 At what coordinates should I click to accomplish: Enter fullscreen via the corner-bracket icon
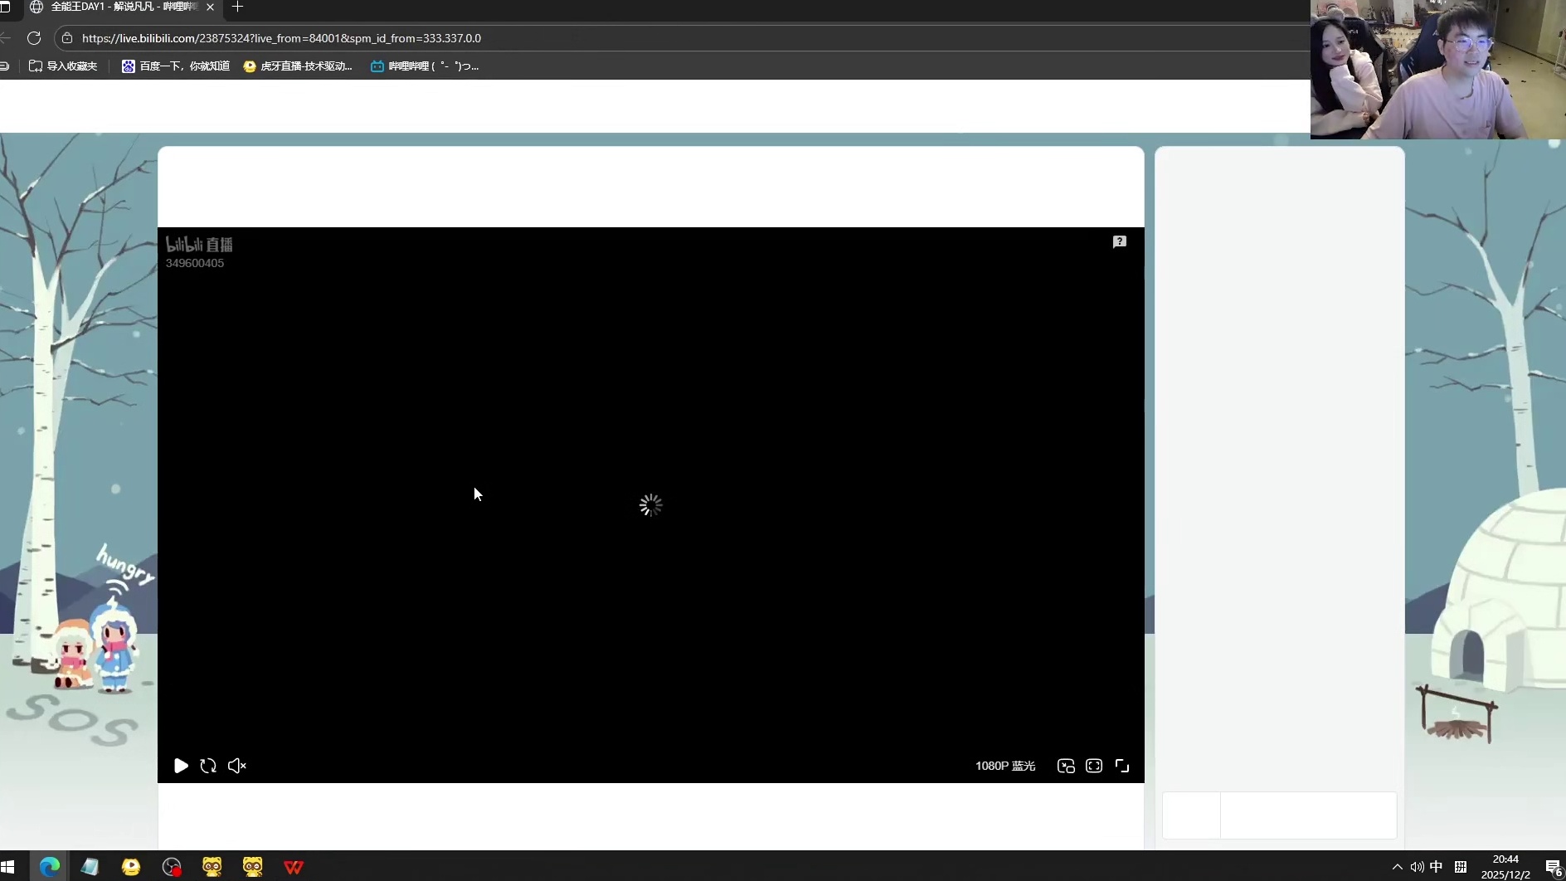pos(1122,766)
